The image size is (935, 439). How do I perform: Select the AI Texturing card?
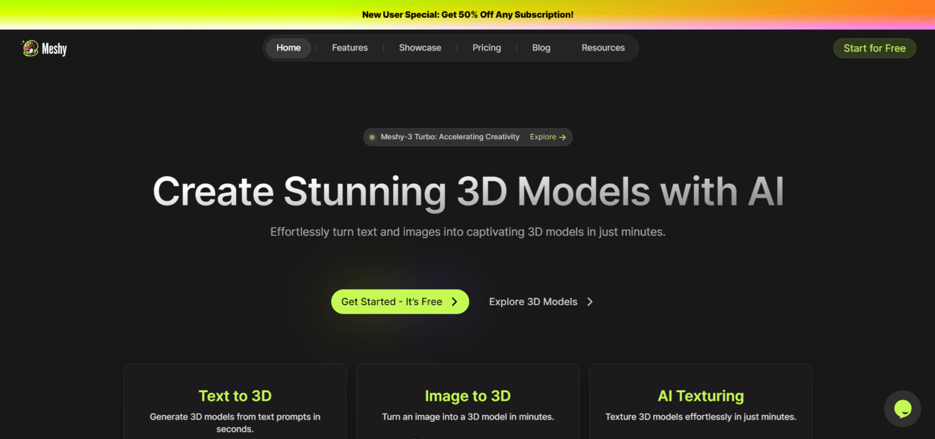click(700, 401)
